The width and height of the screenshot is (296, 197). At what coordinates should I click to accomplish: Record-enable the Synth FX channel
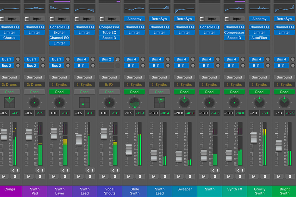pyautogui.click(x=237, y=170)
